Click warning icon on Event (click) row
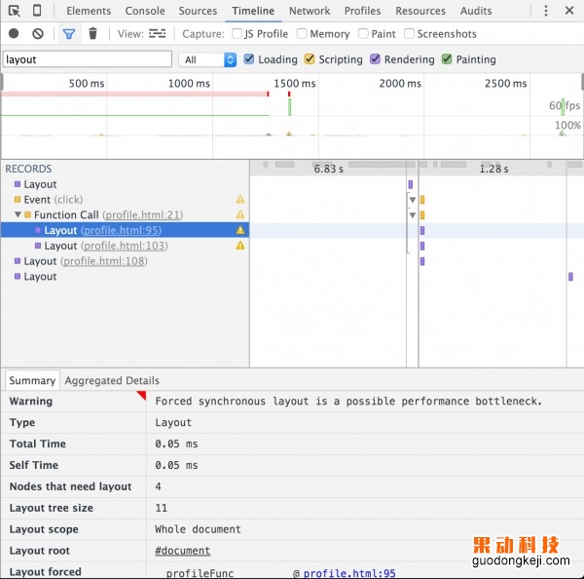Image resolution: width=584 pixels, height=579 pixels. tap(240, 200)
